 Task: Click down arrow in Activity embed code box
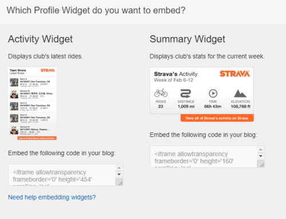tap(119, 174)
